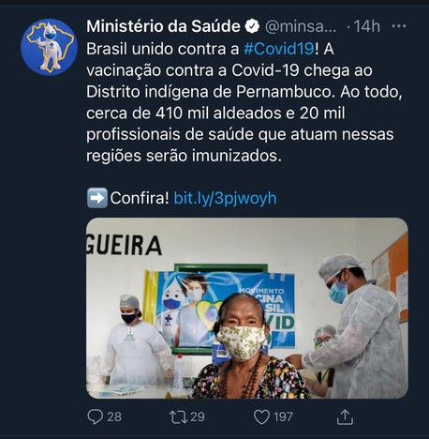Open the #Covid19 hashtag link
Screen dimensions: 429x439
(x=278, y=49)
